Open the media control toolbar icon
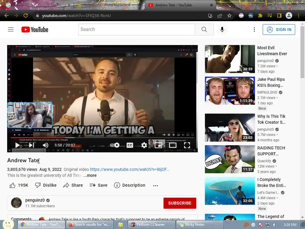This screenshot has width=305, height=229. click(270, 16)
